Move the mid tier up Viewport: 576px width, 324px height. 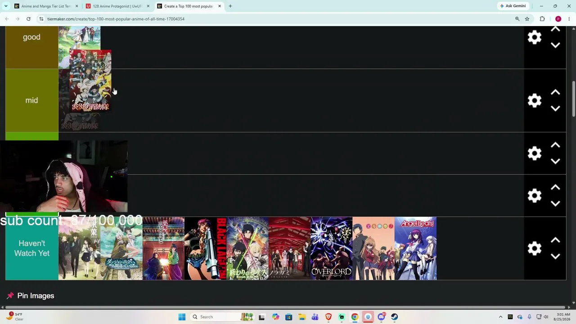pos(555,93)
